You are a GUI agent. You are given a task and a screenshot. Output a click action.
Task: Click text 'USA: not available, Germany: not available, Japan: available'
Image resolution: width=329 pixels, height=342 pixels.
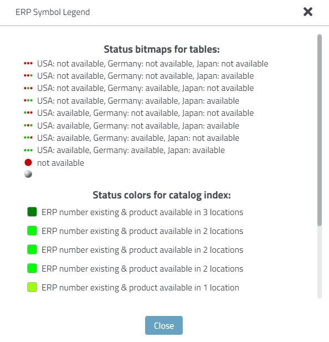tap(145, 76)
